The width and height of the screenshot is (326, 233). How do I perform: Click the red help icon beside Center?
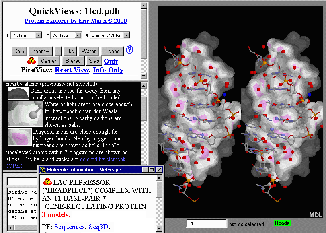click(31, 61)
